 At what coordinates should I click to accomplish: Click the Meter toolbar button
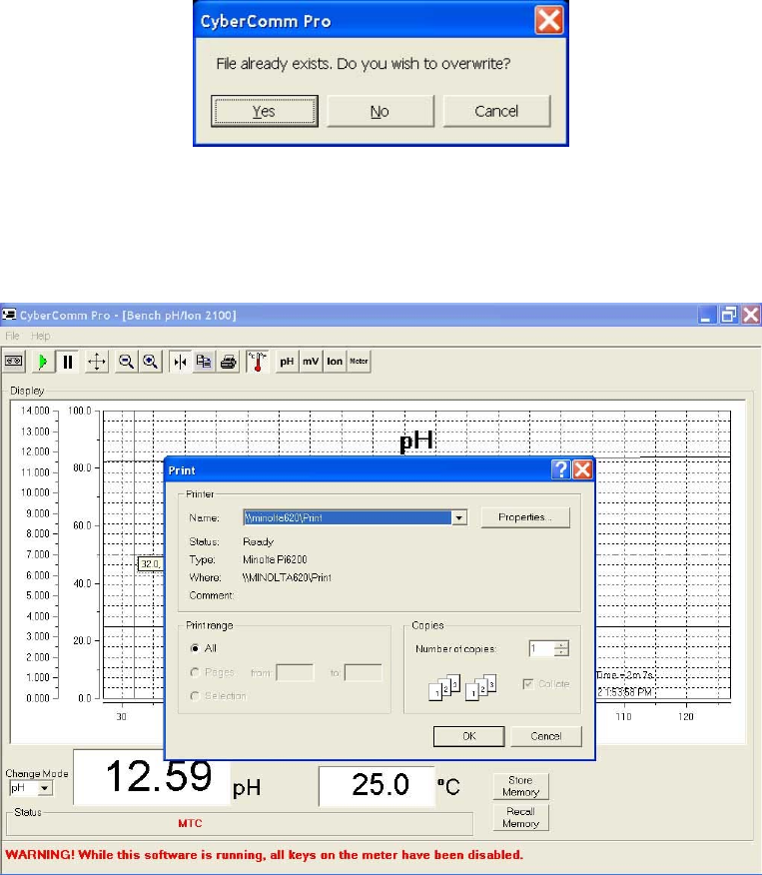coord(359,362)
